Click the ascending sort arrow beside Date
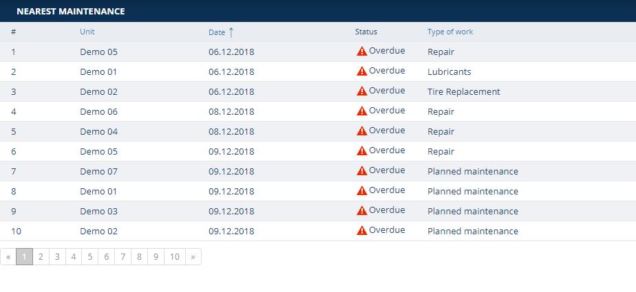The width and height of the screenshot is (636, 292). (231, 32)
